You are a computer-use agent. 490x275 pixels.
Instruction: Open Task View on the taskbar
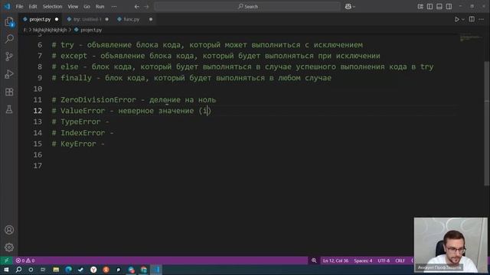pos(43,270)
